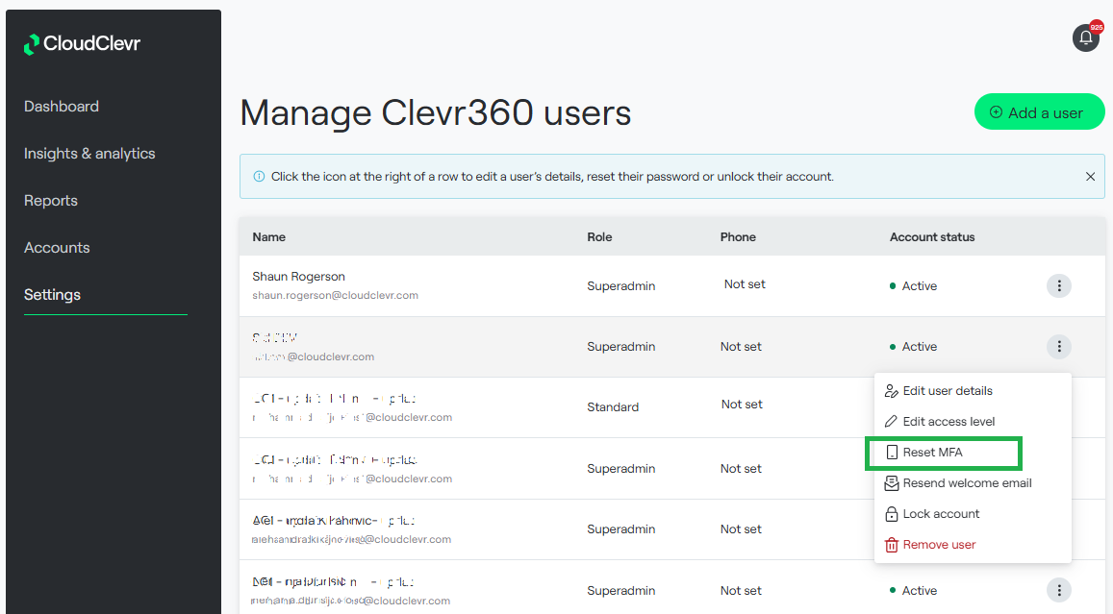Navigate to Reports
Viewport: 1113px width, 614px height.
pyautogui.click(x=51, y=201)
